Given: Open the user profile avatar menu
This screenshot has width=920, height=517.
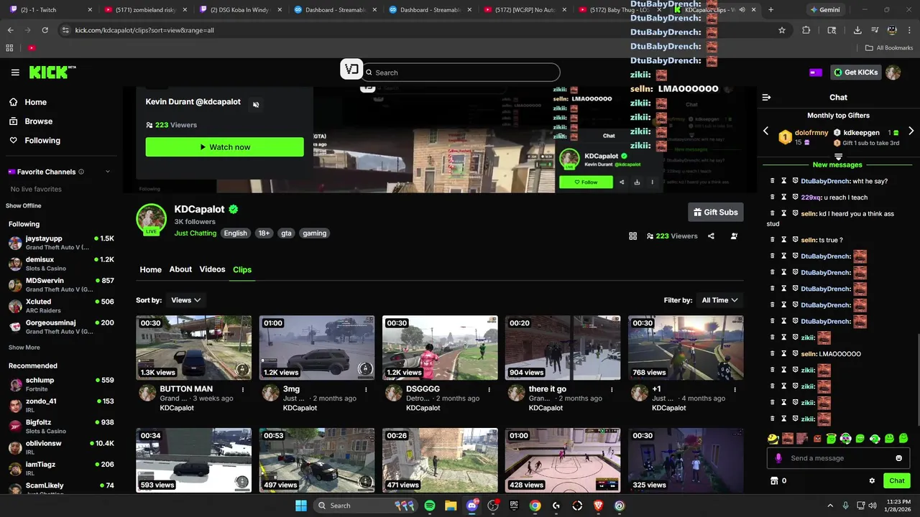Looking at the screenshot, I should 893,73.
